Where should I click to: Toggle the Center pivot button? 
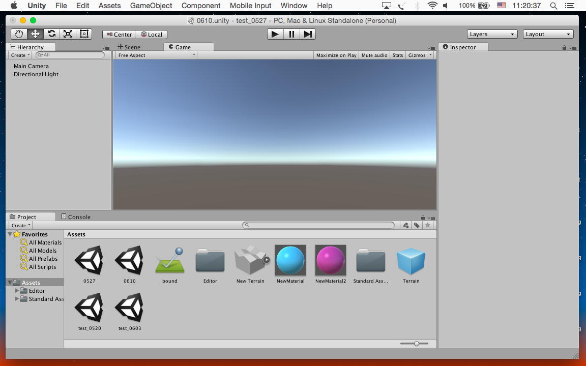[119, 35]
